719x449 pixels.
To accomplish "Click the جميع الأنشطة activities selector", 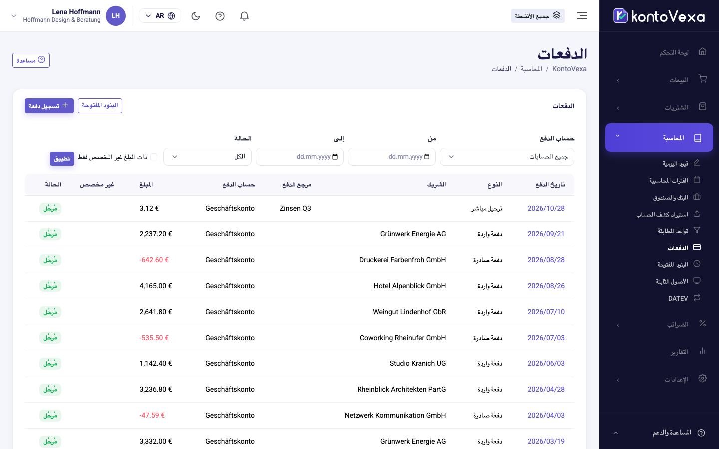I will click(x=538, y=16).
